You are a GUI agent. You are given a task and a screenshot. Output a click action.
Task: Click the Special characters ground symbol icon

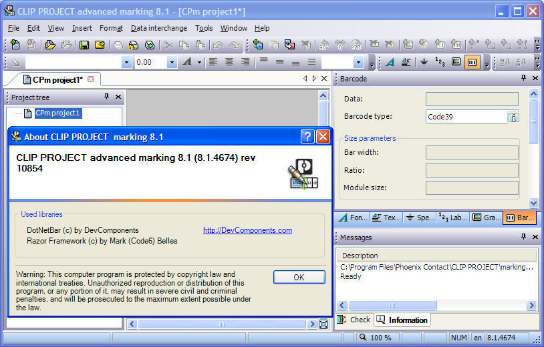click(x=424, y=62)
